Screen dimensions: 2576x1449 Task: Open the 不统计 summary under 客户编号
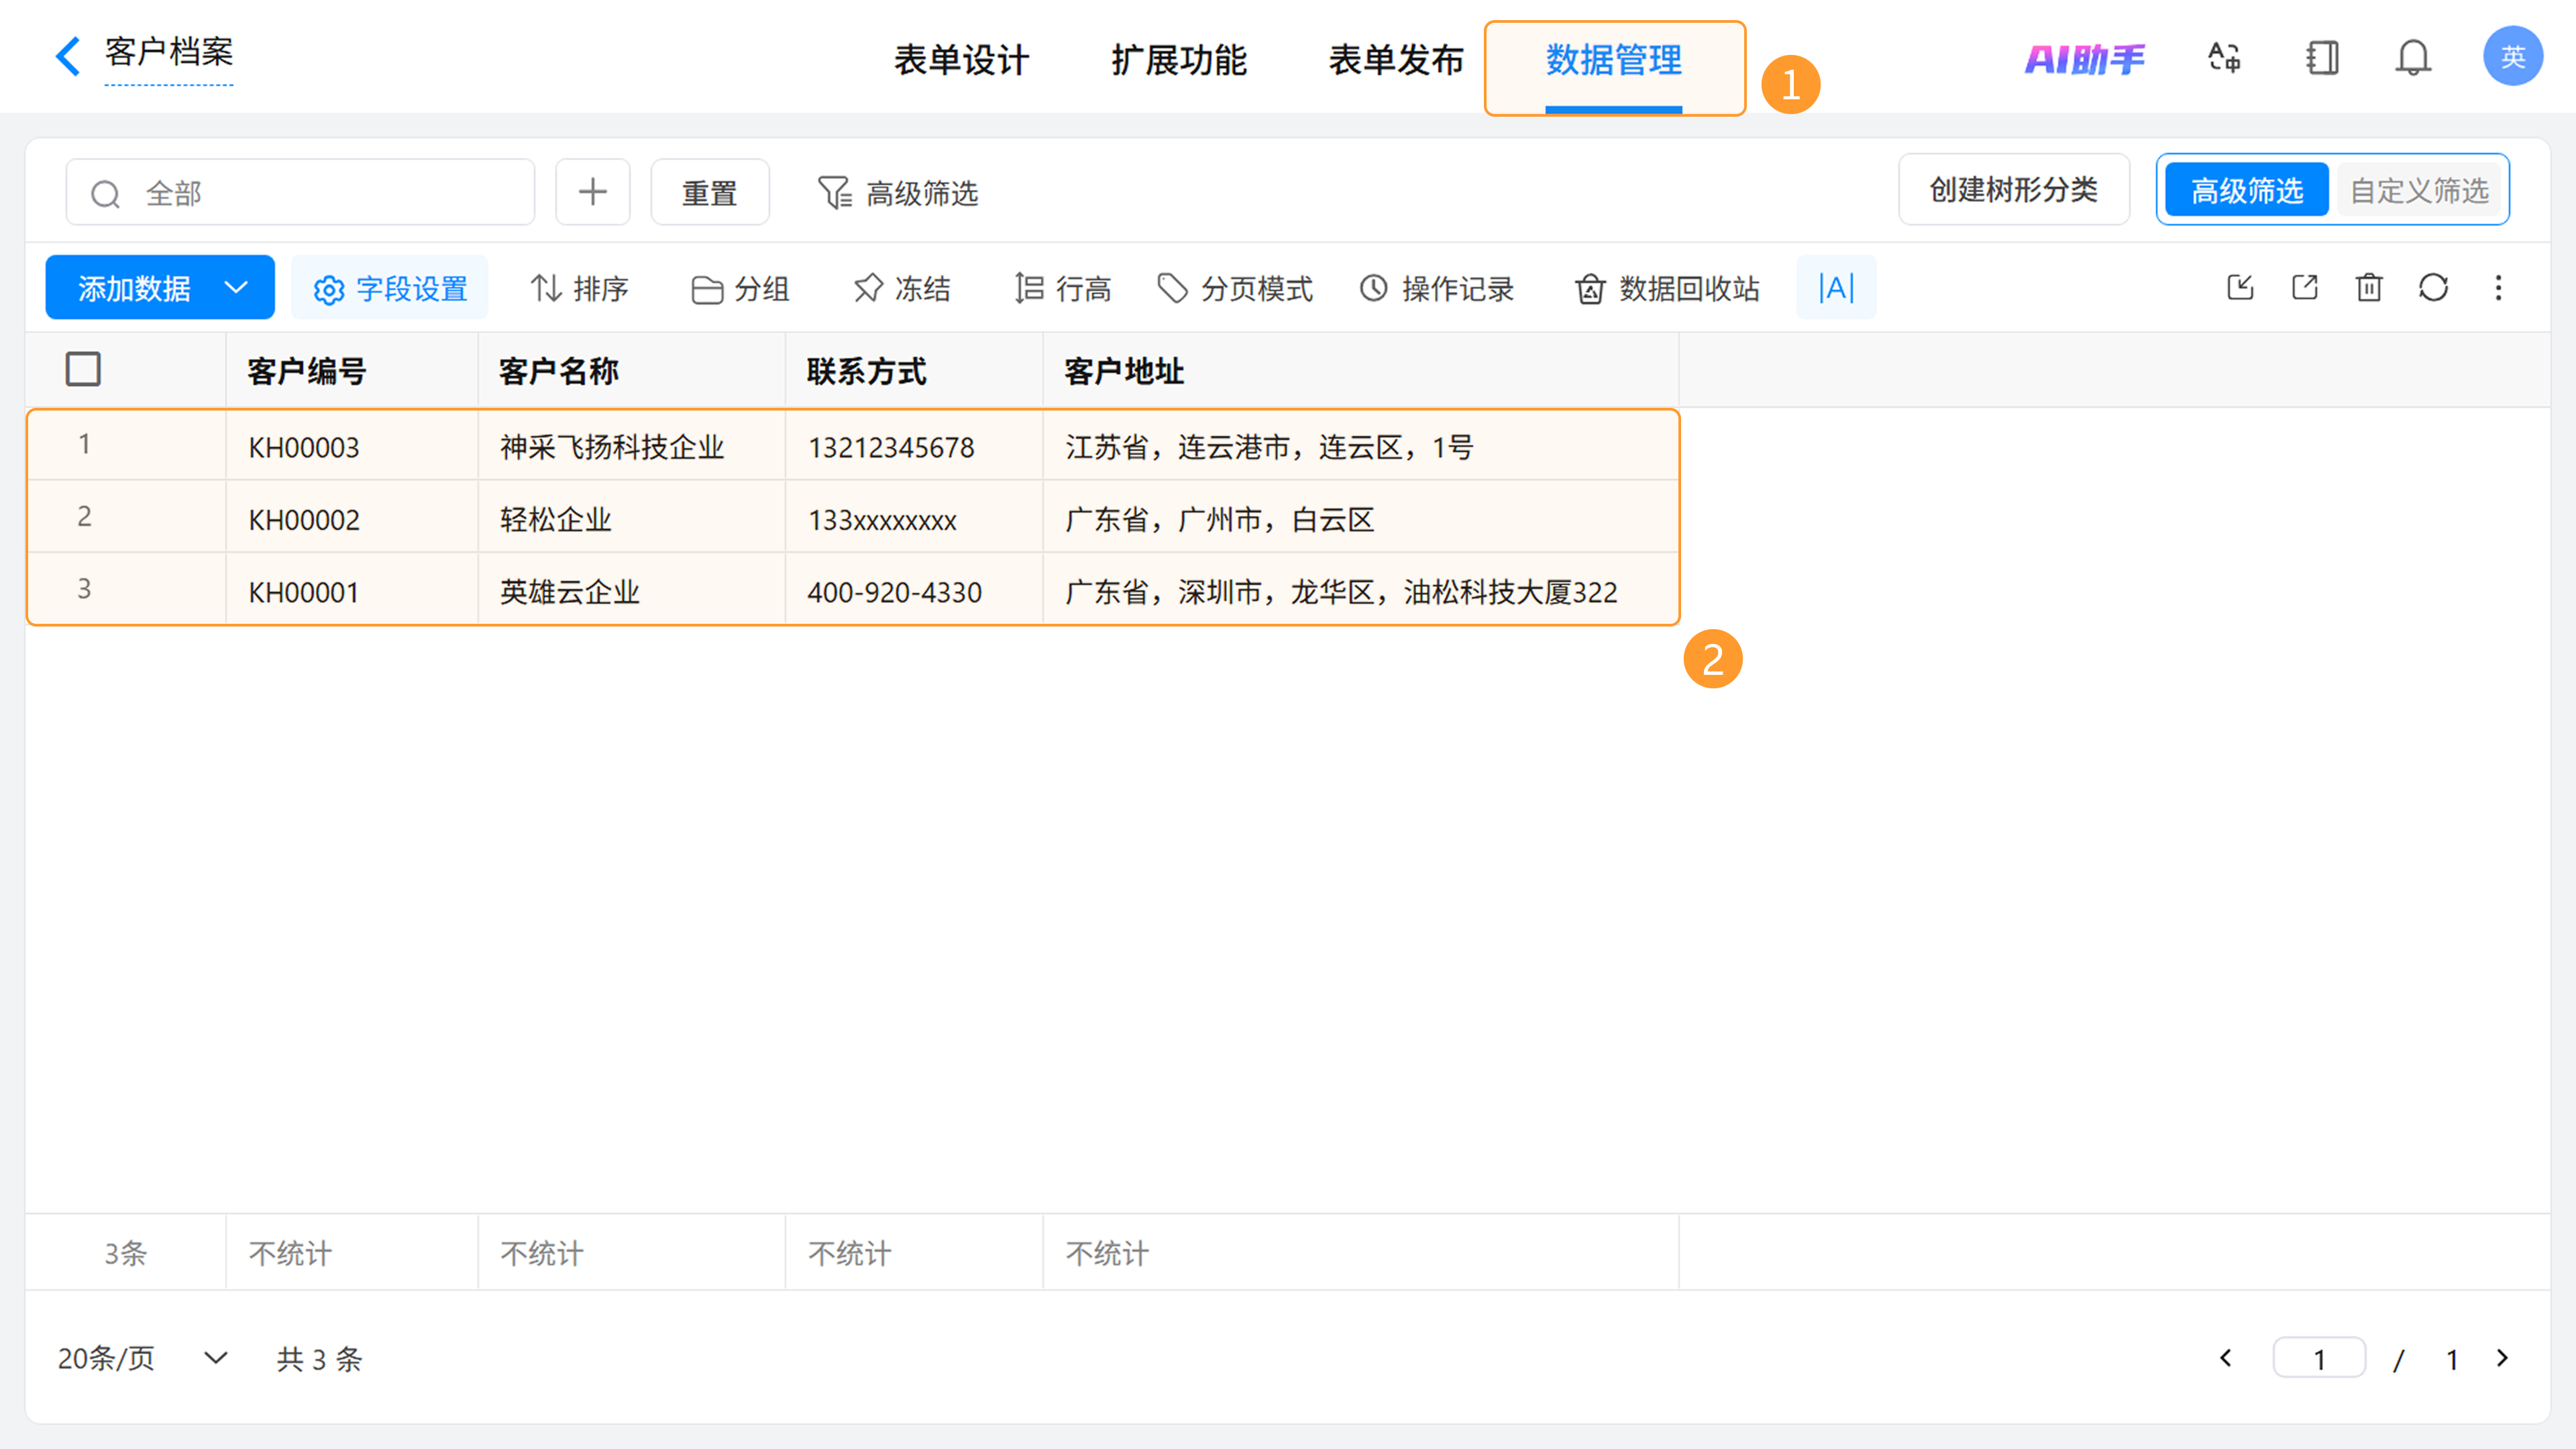point(290,1253)
